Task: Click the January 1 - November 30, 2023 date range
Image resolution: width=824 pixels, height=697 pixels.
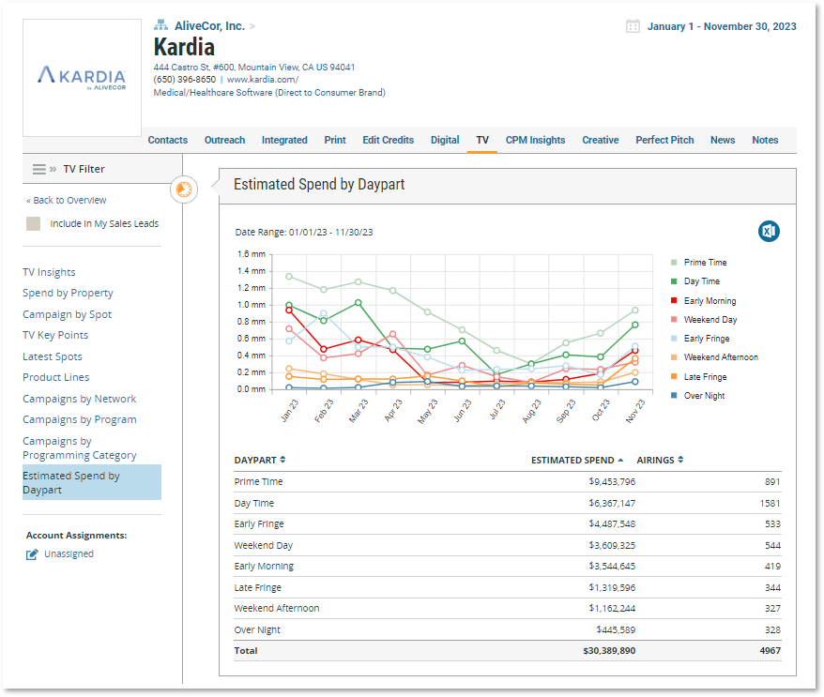Action: 722,26
